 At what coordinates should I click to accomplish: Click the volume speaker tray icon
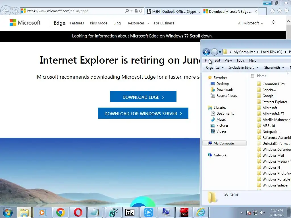point(262,213)
